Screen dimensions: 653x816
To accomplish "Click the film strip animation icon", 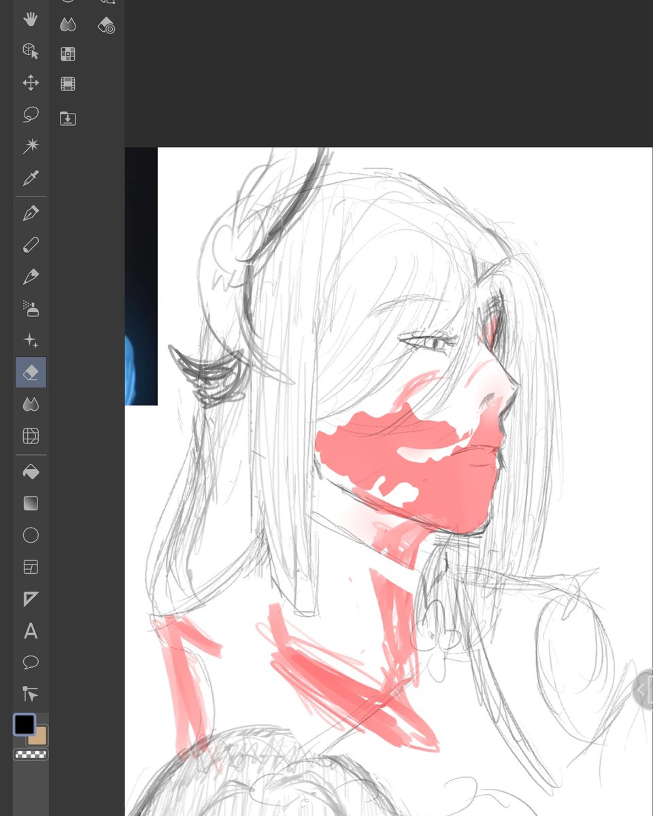I will click(67, 84).
